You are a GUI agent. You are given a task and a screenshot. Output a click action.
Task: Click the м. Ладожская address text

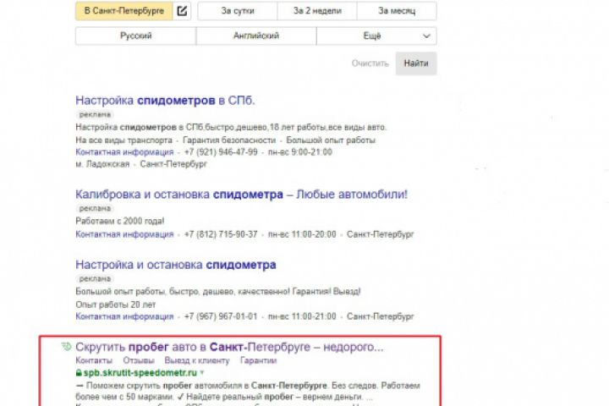click(102, 164)
